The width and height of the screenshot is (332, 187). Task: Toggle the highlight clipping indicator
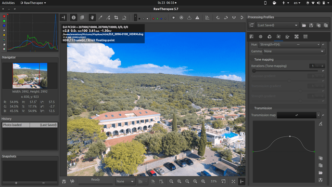tap(197, 18)
